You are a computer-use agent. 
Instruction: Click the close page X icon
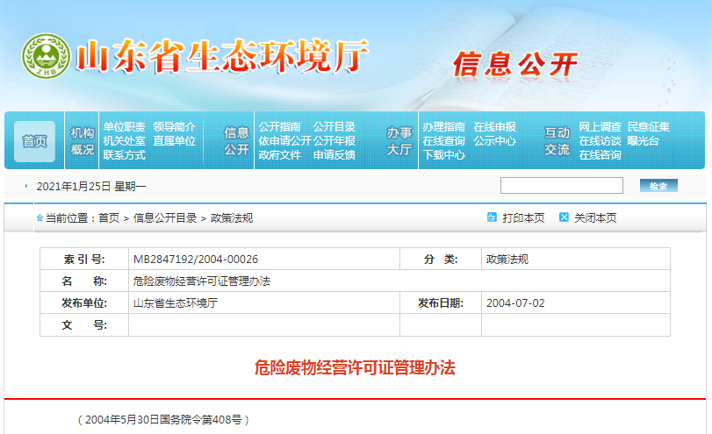click(x=564, y=217)
